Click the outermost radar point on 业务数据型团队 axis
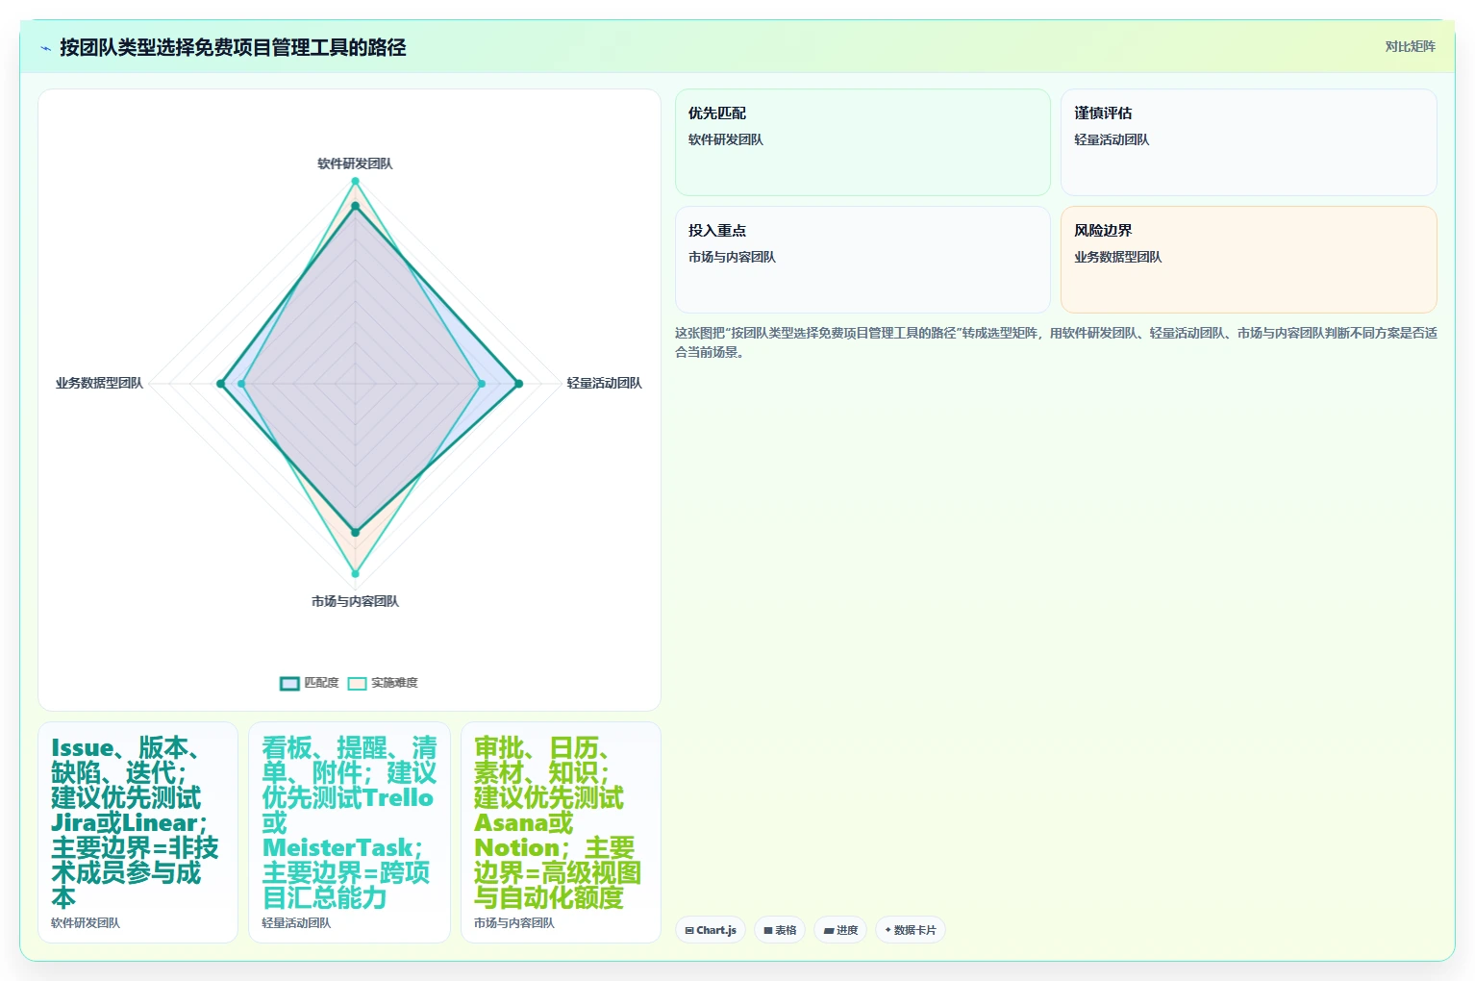 pos(220,384)
